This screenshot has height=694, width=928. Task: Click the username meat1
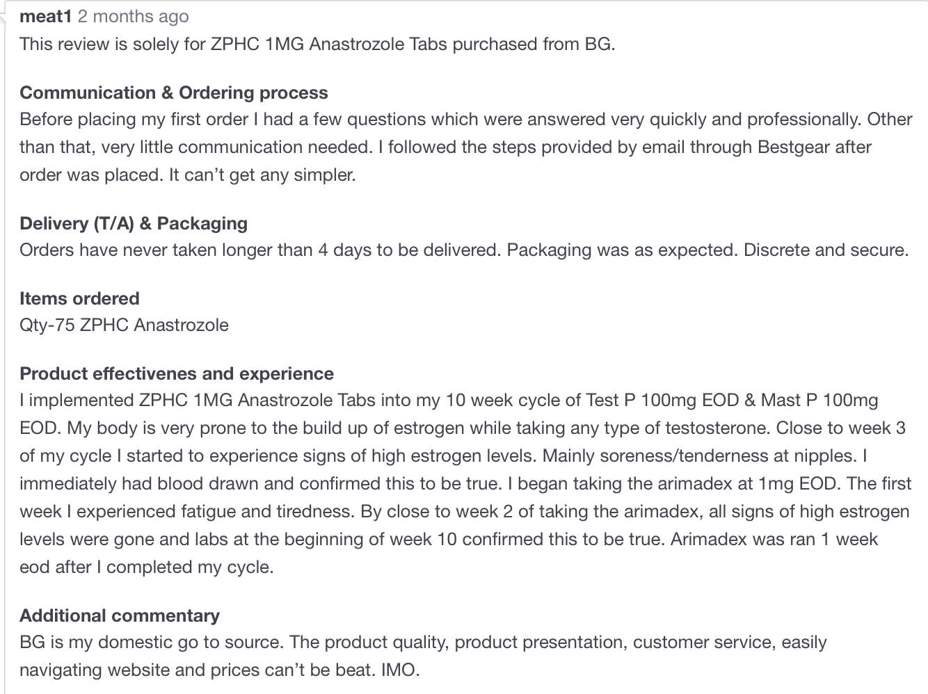click(x=45, y=16)
